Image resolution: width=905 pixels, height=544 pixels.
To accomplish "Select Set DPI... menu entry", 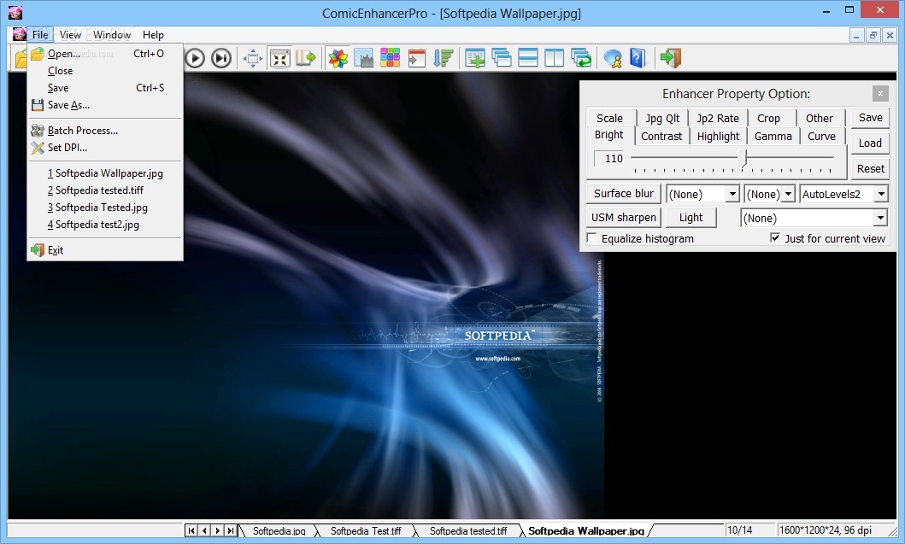I will [104, 148].
